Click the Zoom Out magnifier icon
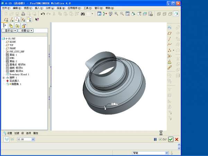208x156 pixels. coord(122,14)
